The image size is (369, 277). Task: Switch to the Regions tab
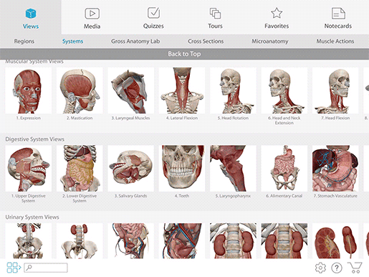click(24, 42)
